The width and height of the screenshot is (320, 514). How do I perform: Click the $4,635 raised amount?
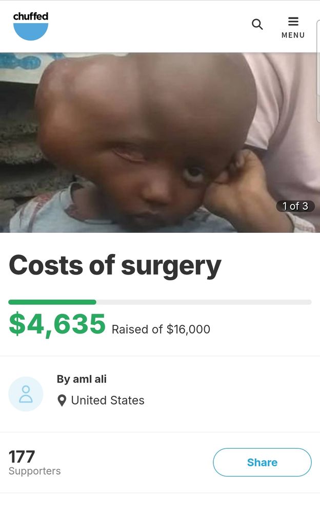point(57,324)
